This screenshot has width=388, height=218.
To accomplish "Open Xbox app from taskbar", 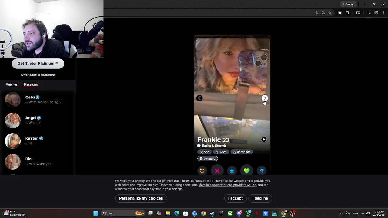I will click(x=230, y=213).
